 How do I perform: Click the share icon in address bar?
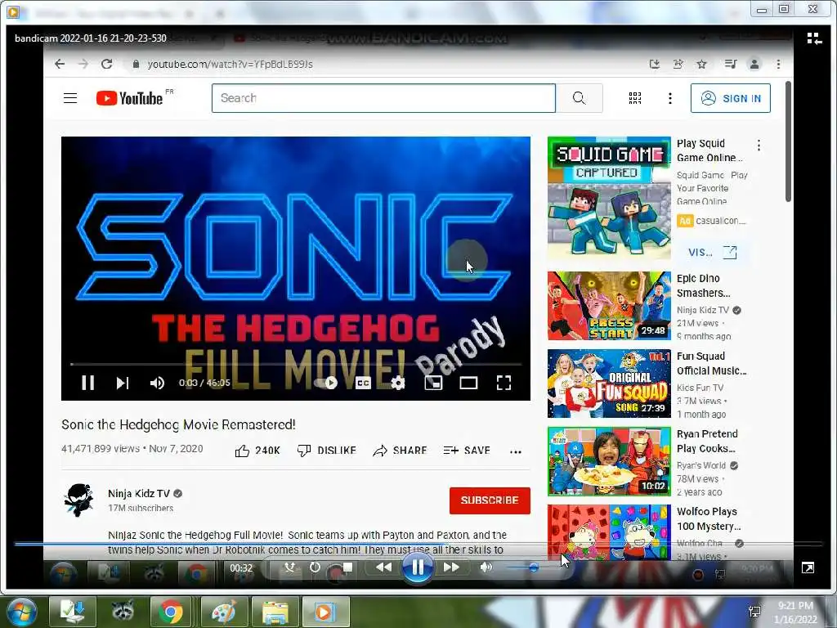tap(678, 64)
